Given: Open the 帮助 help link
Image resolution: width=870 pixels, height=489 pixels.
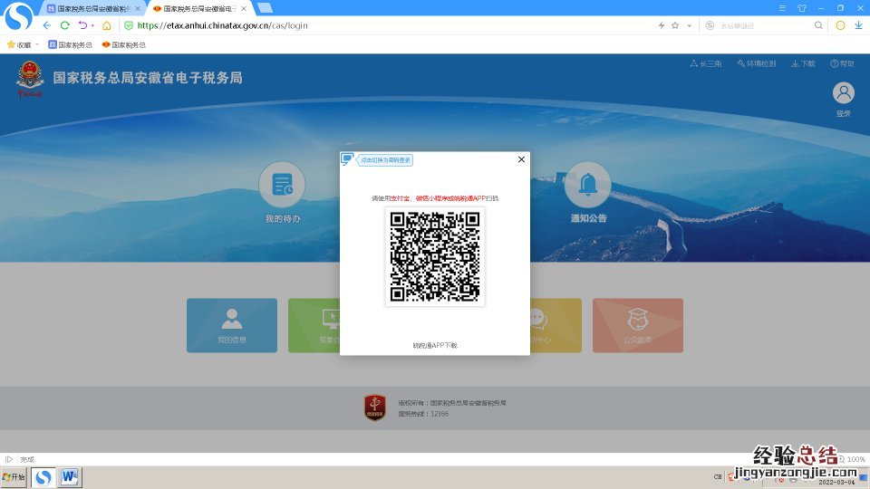Looking at the screenshot, I should tap(842, 64).
